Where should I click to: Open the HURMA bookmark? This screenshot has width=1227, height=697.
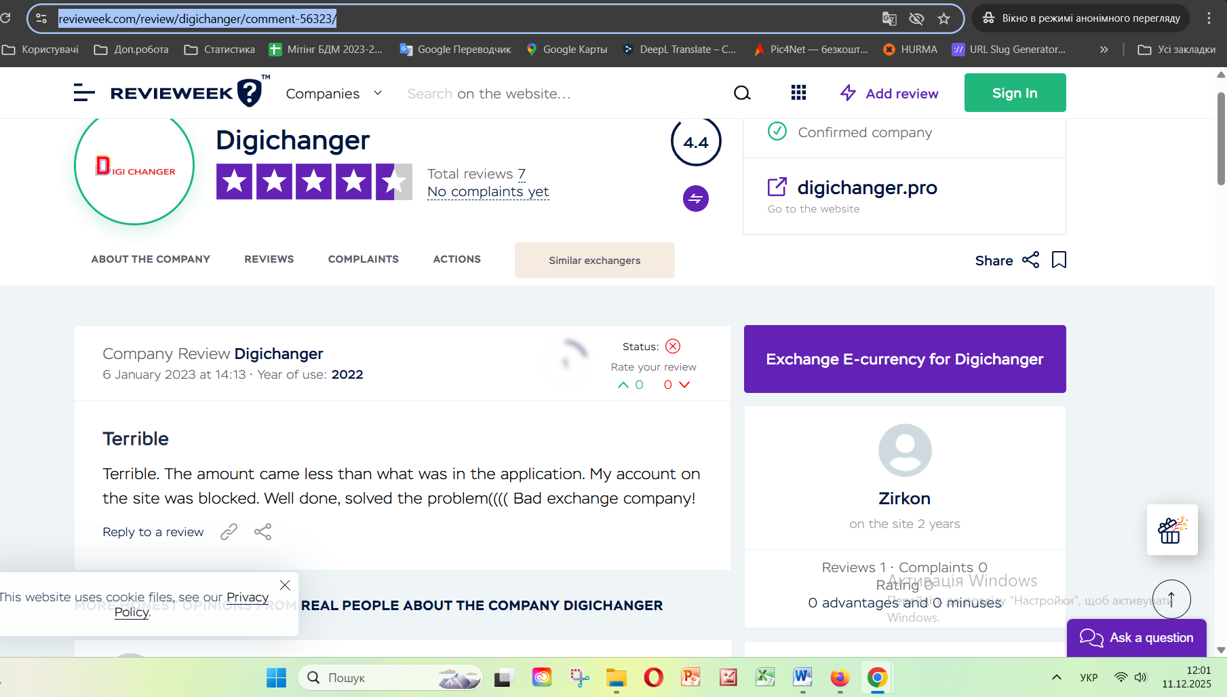pos(910,50)
